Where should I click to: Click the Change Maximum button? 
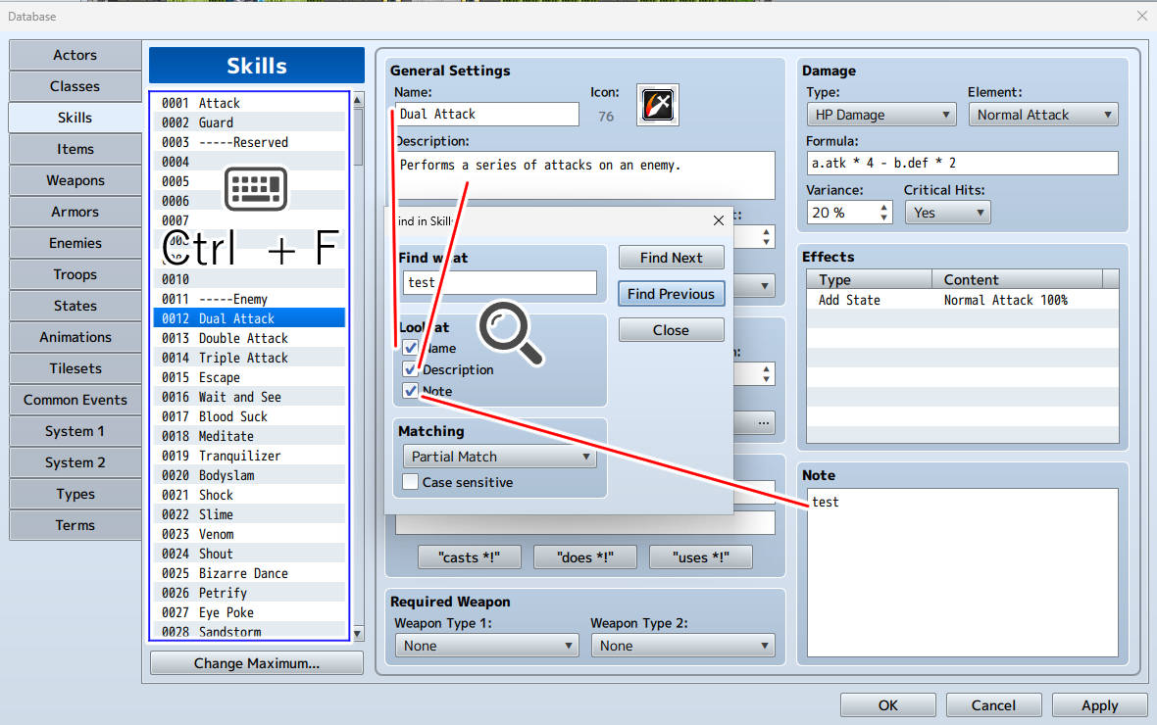pos(256,663)
